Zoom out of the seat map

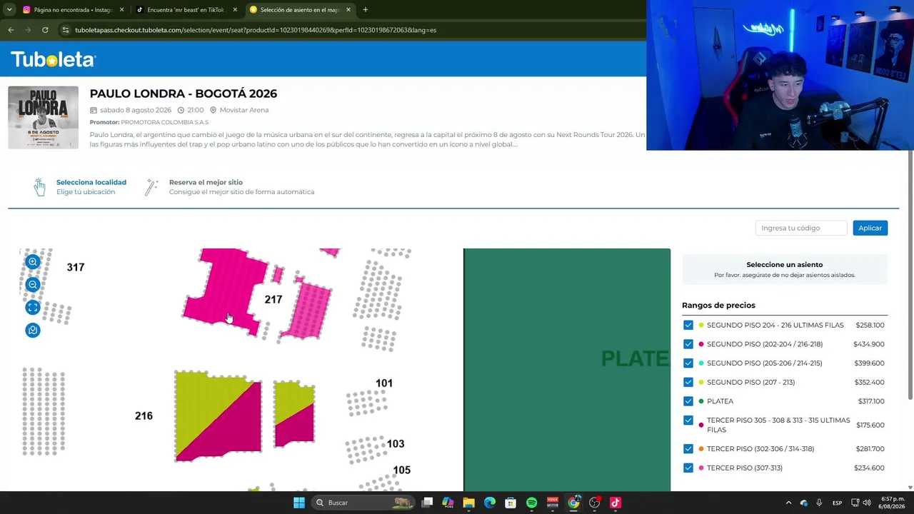[x=33, y=285]
